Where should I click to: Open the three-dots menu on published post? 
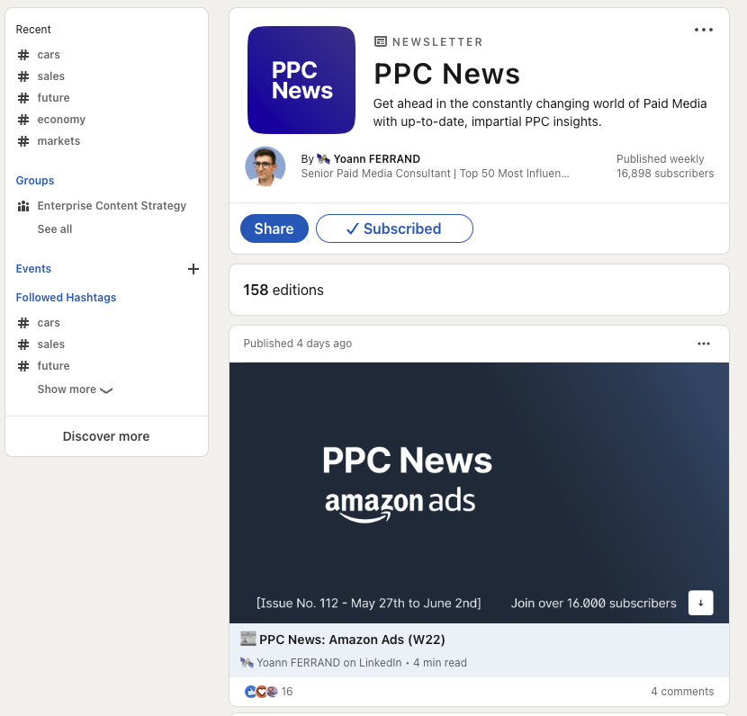point(703,344)
